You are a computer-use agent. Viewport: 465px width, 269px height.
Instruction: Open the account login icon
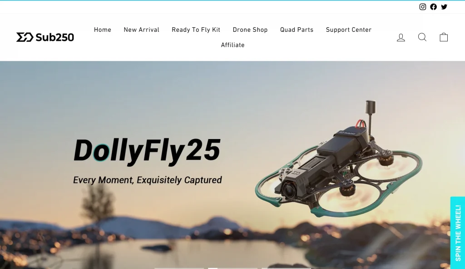[x=401, y=37]
